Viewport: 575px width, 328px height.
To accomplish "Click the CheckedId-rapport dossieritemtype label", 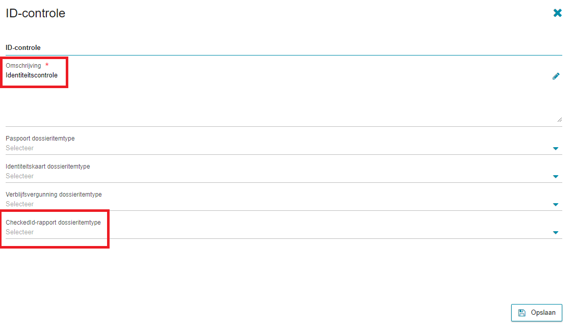I will pos(53,223).
